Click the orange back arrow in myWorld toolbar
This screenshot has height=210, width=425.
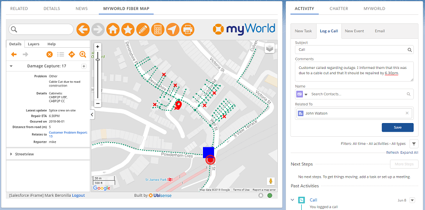click(83, 30)
